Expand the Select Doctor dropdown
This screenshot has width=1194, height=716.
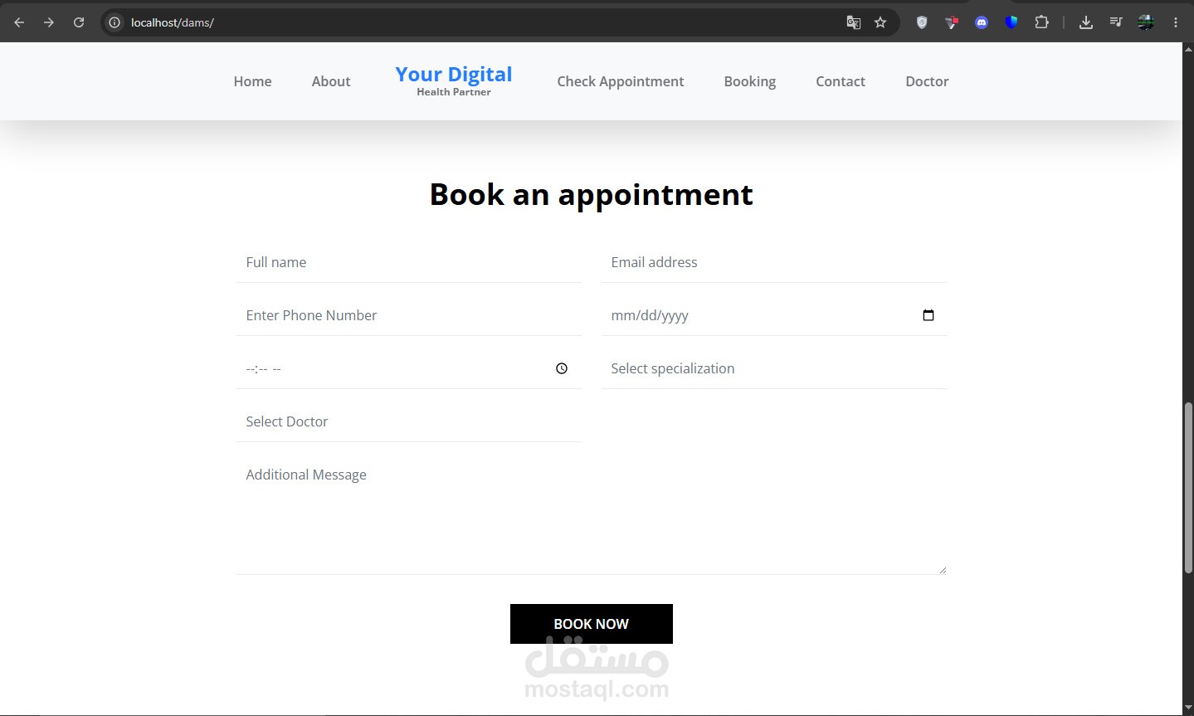pyautogui.click(x=409, y=421)
